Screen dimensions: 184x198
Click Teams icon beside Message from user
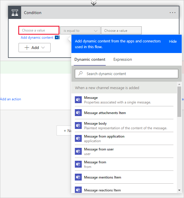click(78, 151)
